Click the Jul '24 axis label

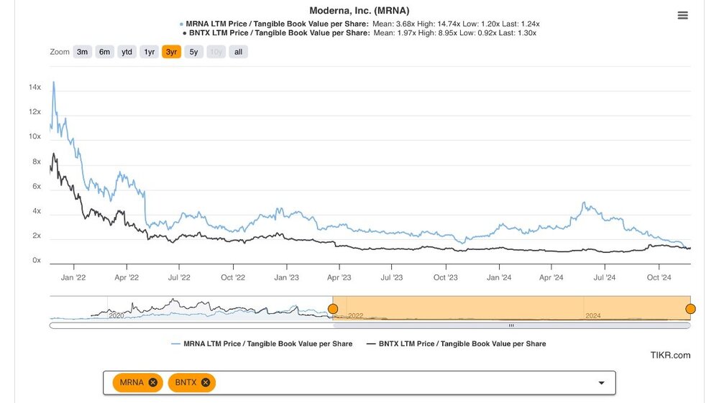(605, 277)
